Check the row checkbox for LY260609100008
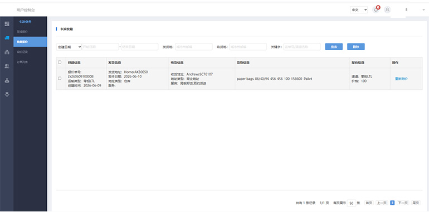This screenshot has height=212, width=429. pos(60,78)
